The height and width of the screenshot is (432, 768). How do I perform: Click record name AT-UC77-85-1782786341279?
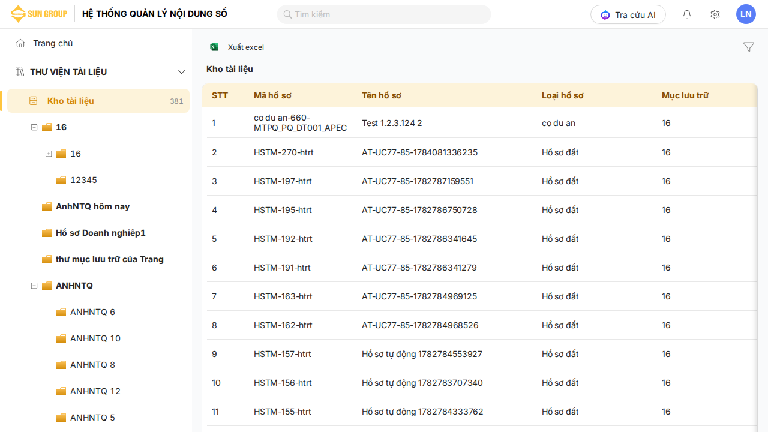pyautogui.click(x=419, y=268)
